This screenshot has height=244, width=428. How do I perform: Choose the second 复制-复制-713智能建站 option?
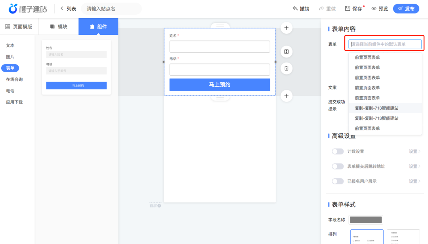[x=385, y=118]
